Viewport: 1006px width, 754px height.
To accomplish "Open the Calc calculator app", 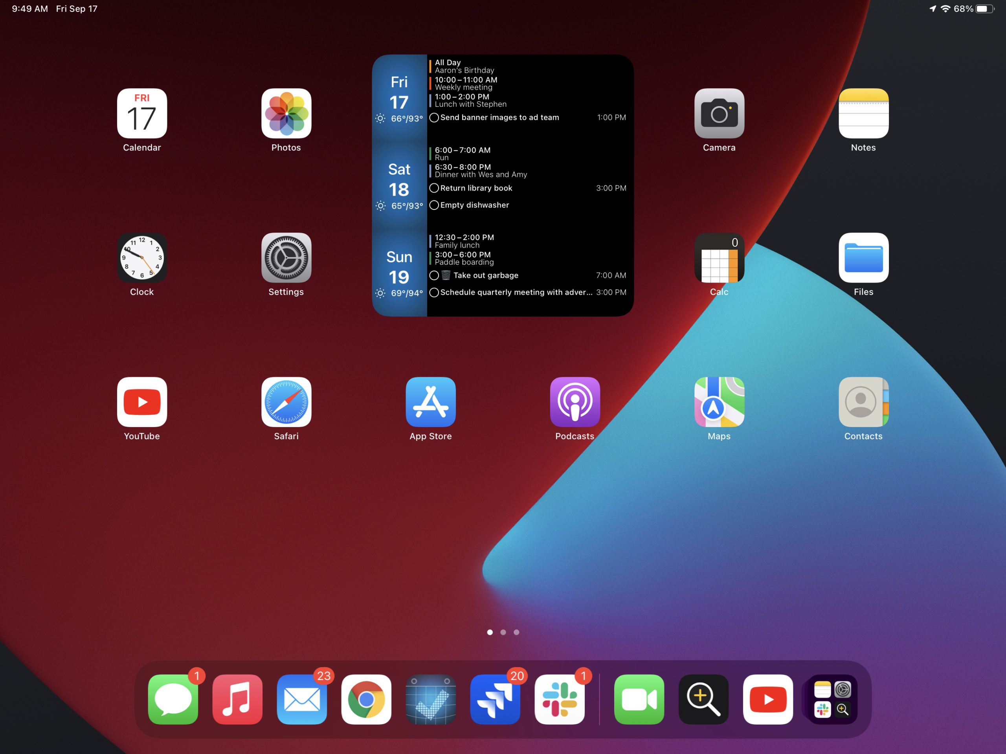I will [x=719, y=258].
